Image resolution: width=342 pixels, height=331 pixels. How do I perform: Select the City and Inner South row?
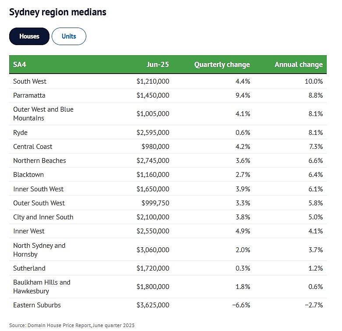[168, 217]
